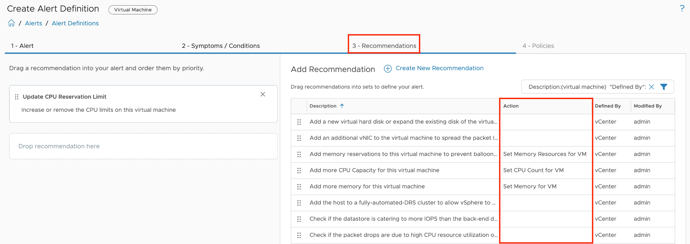
Task: Open Alerts breadcrumb link
Action: pos(33,23)
